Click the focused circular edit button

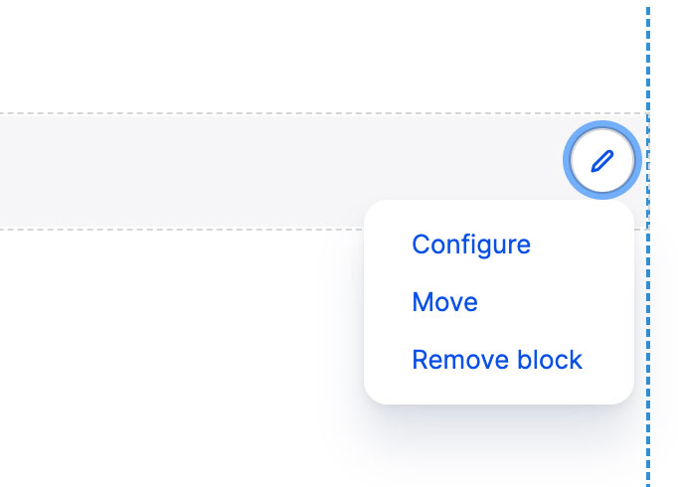point(601,160)
